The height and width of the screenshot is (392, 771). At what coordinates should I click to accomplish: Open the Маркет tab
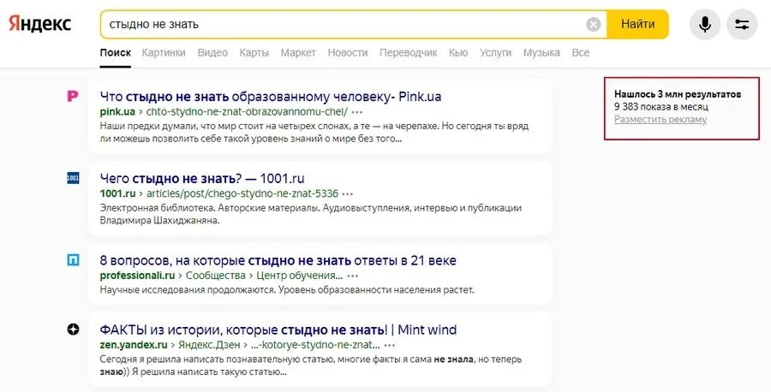[298, 52]
